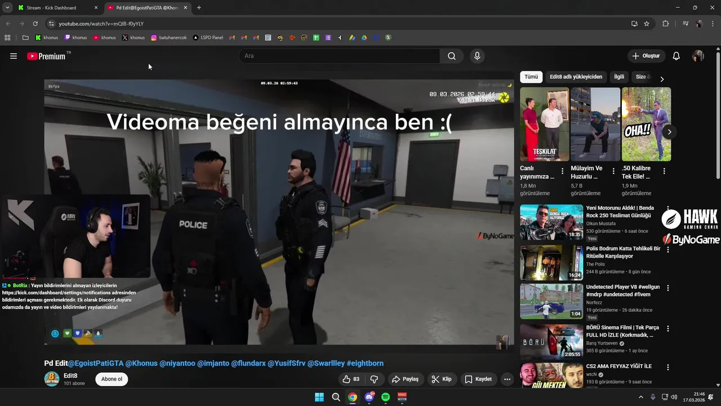Open Windows taskbar search

[x=336, y=397]
